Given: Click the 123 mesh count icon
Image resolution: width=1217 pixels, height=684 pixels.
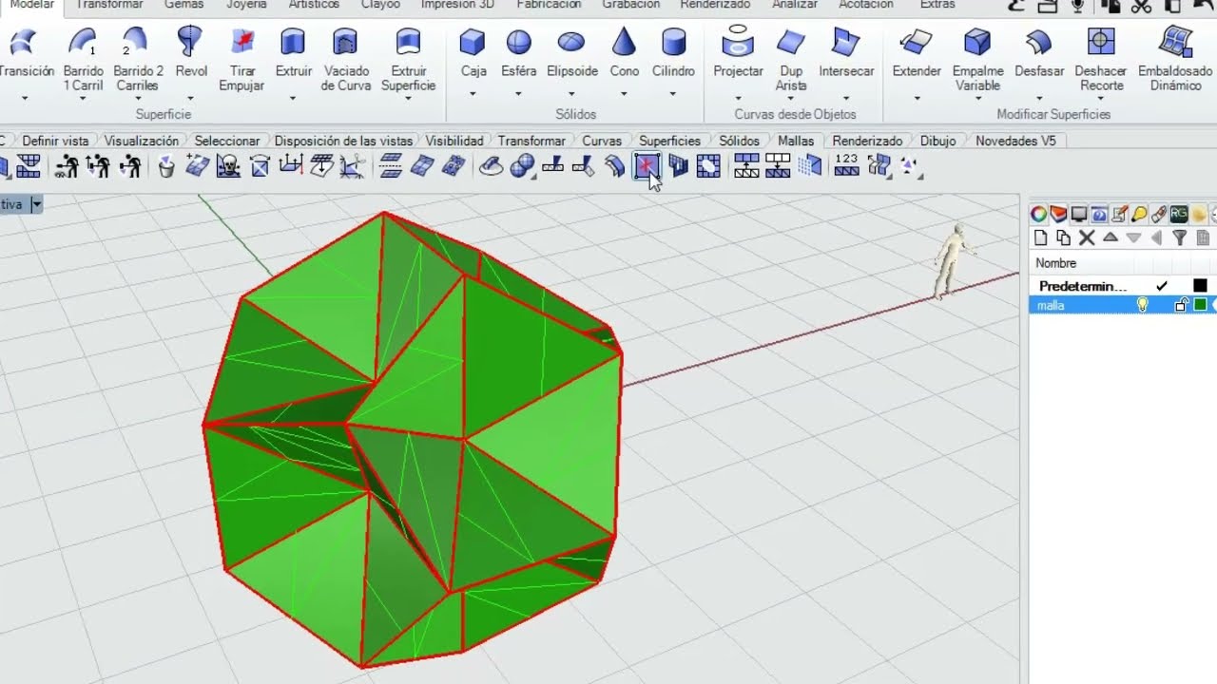Looking at the screenshot, I should pos(846,166).
